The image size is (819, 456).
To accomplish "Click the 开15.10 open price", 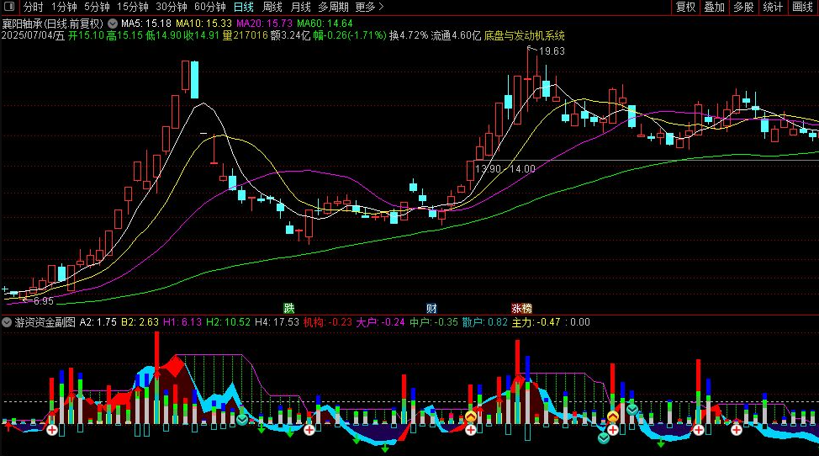I will (x=86, y=35).
